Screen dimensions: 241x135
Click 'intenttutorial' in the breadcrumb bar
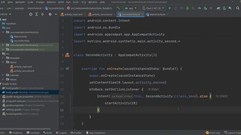point(34,8)
